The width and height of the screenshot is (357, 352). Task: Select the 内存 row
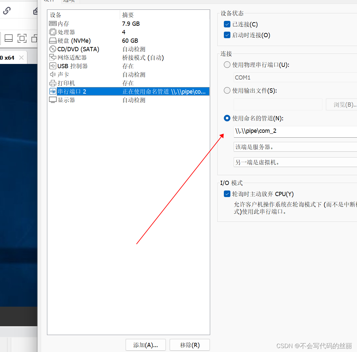[129, 24]
